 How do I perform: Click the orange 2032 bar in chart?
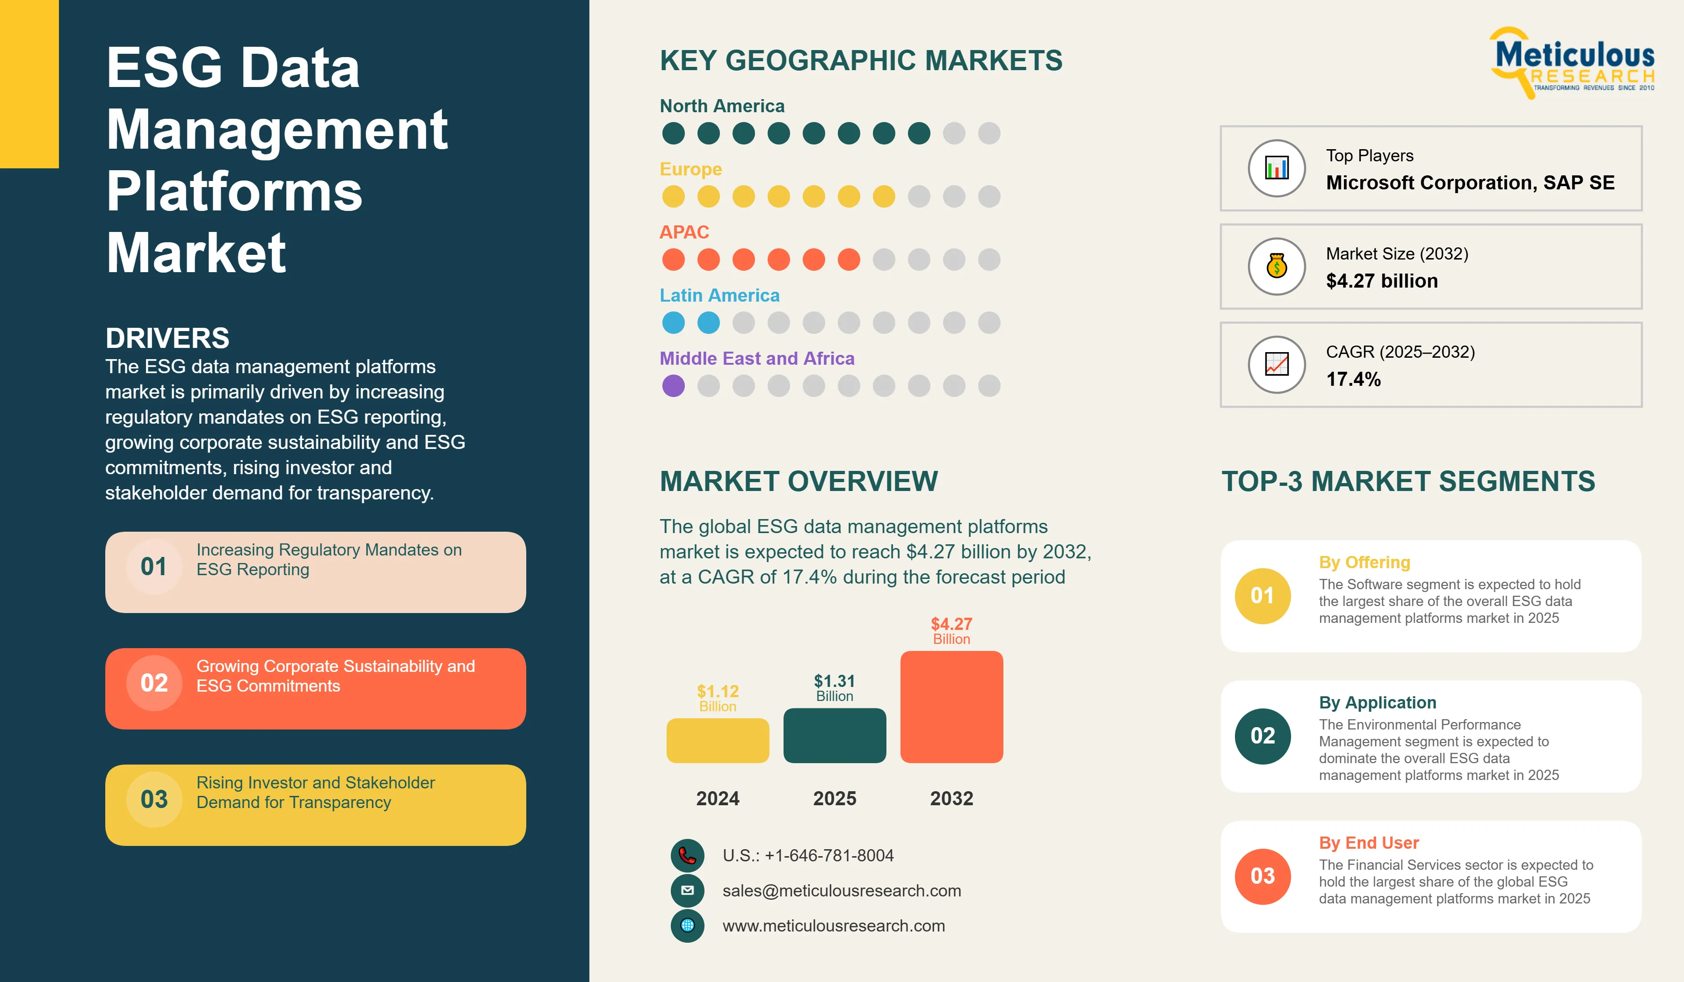[951, 707]
